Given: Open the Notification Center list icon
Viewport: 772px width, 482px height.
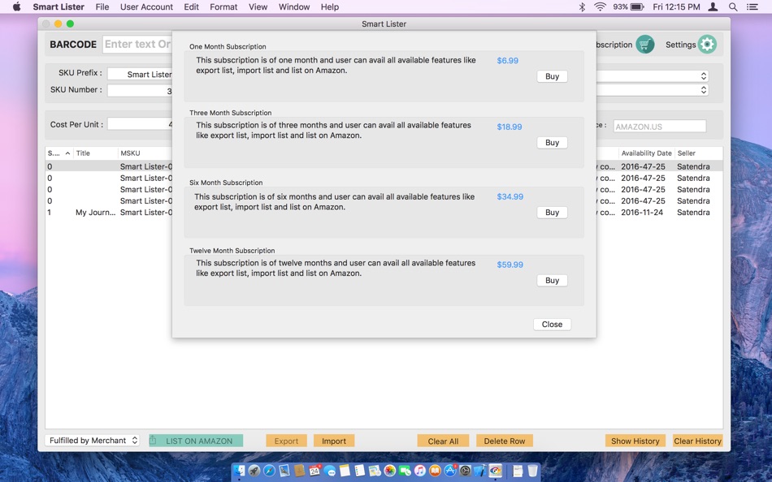Looking at the screenshot, I should (752, 6).
